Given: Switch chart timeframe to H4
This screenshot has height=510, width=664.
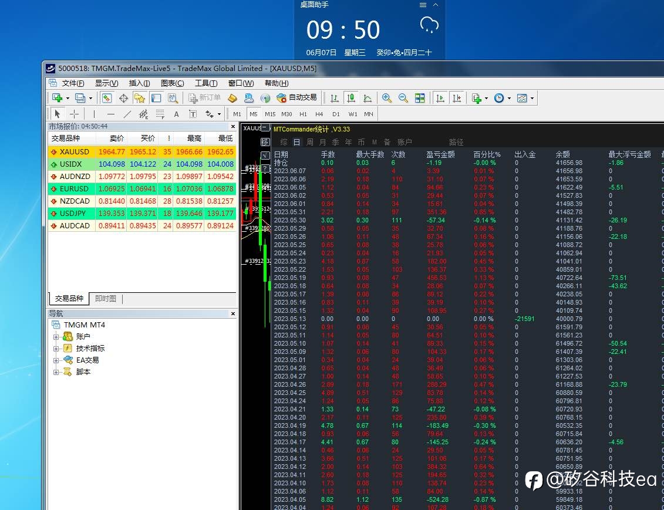Looking at the screenshot, I should point(319,114).
